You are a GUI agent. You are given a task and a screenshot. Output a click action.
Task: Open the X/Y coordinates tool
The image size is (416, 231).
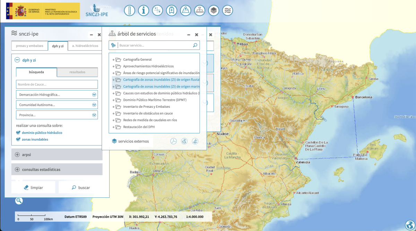157,10
